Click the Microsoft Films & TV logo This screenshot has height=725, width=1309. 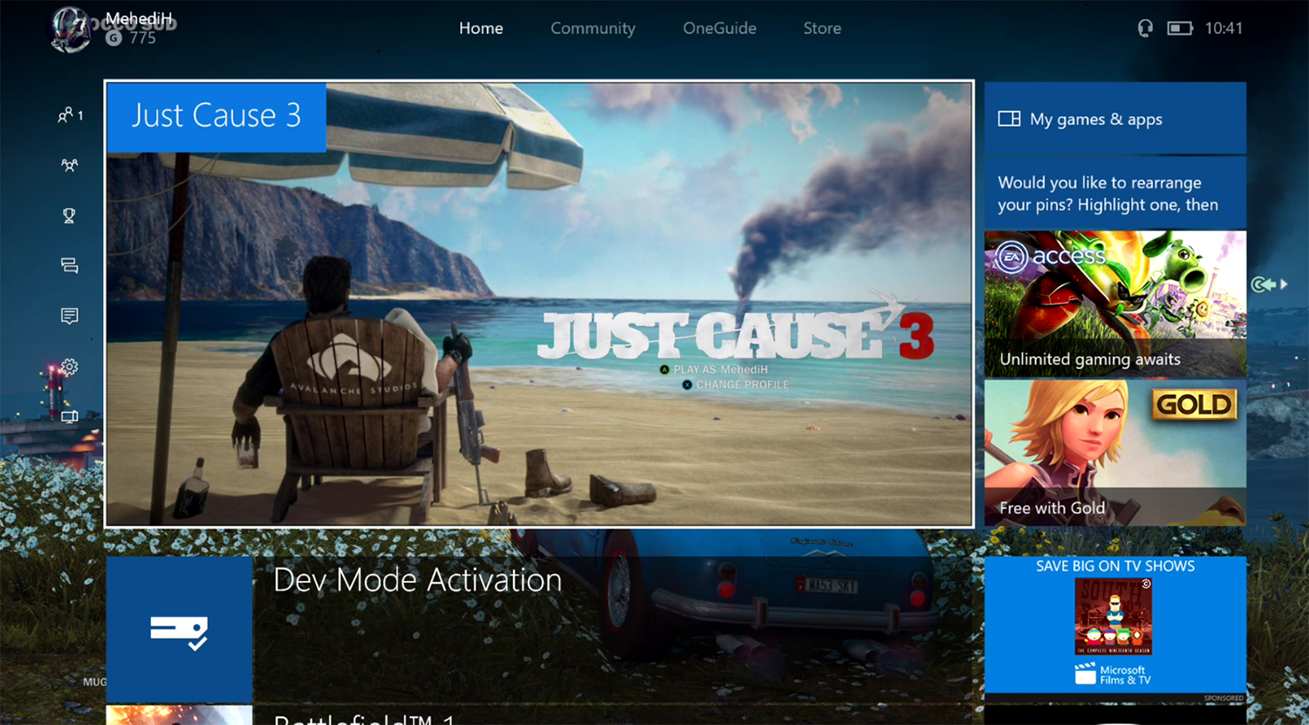point(1114,674)
